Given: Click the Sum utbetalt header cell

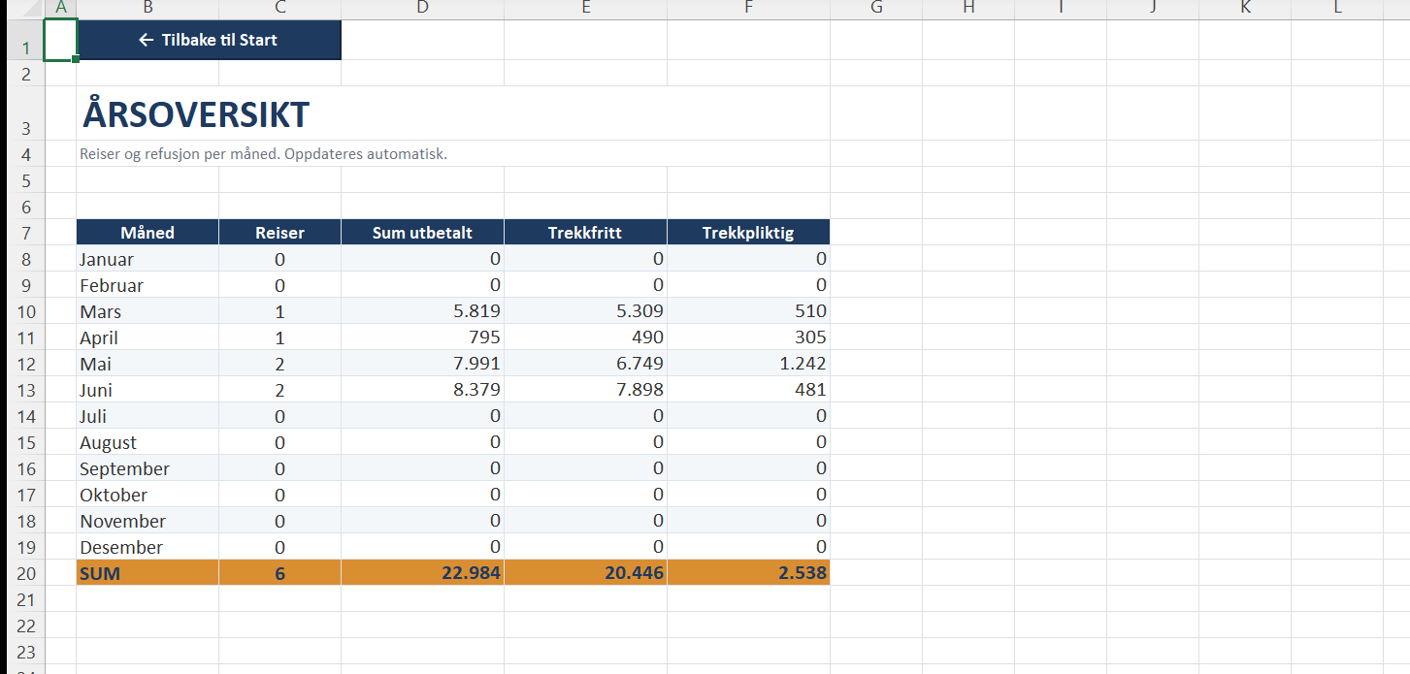Looking at the screenshot, I should [x=422, y=233].
